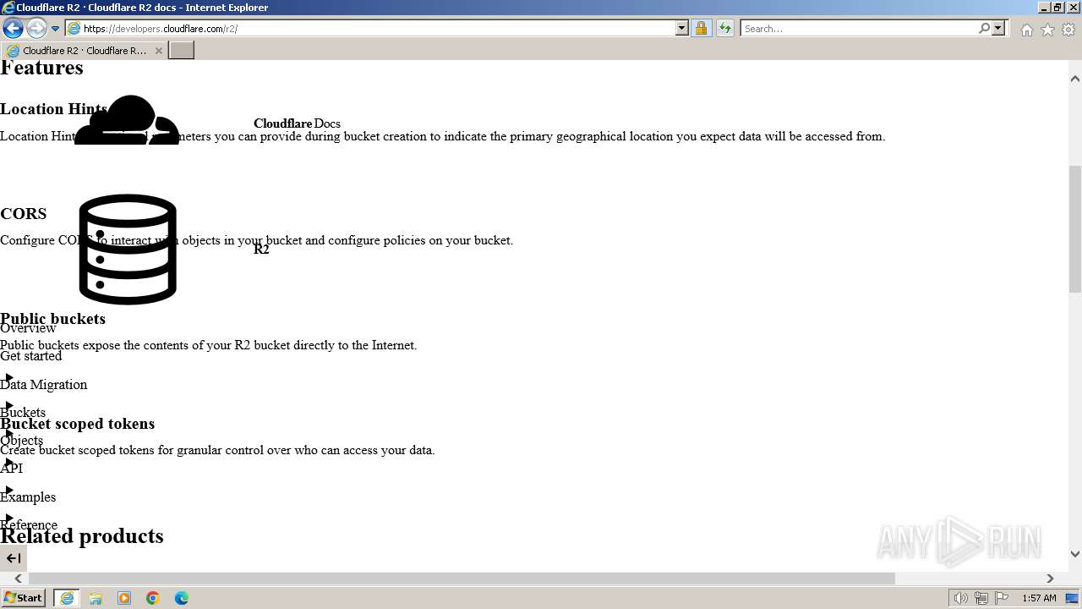Click the vertical scrollbar thumb
1082x609 pixels.
1075,229
